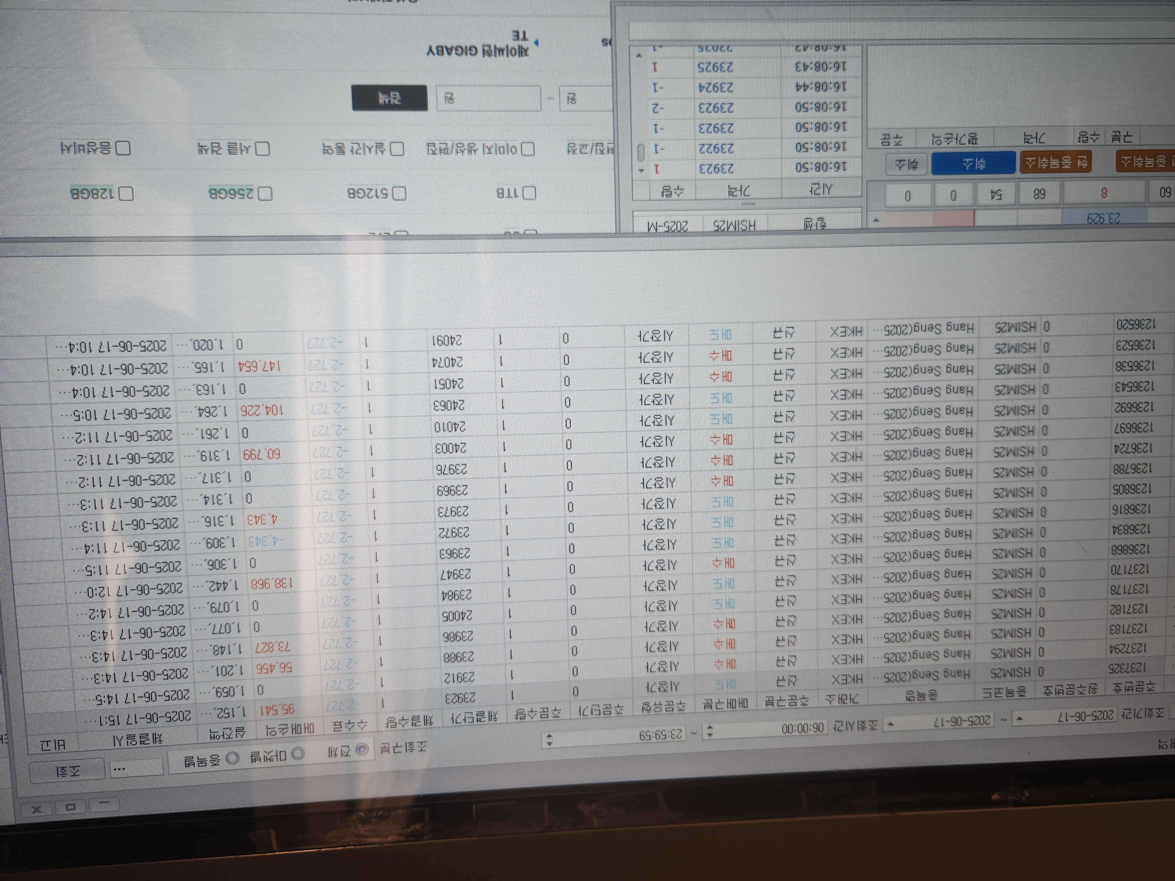1175x881 pixels.
Task: Click the black 검색 button on the shopping page
Action: (389, 98)
